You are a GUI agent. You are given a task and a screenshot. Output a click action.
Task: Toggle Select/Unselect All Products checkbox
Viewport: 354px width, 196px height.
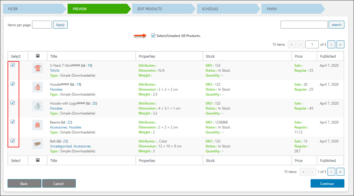(153, 36)
